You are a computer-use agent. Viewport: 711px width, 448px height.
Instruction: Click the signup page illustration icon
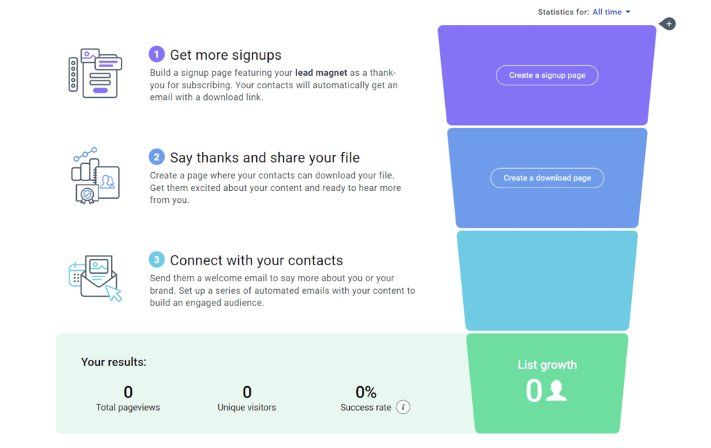point(96,73)
